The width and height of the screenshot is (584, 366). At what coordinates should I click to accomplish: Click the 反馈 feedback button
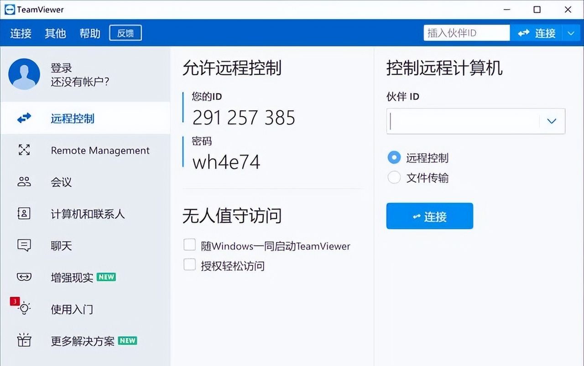tap(125, 33)
